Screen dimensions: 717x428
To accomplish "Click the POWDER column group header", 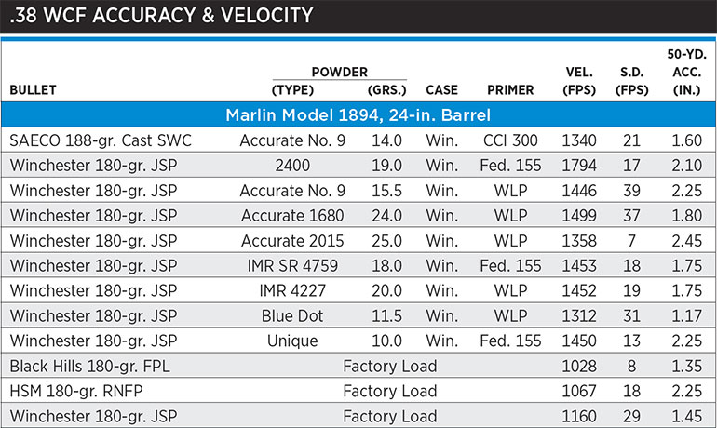I will tap(339, 73).
